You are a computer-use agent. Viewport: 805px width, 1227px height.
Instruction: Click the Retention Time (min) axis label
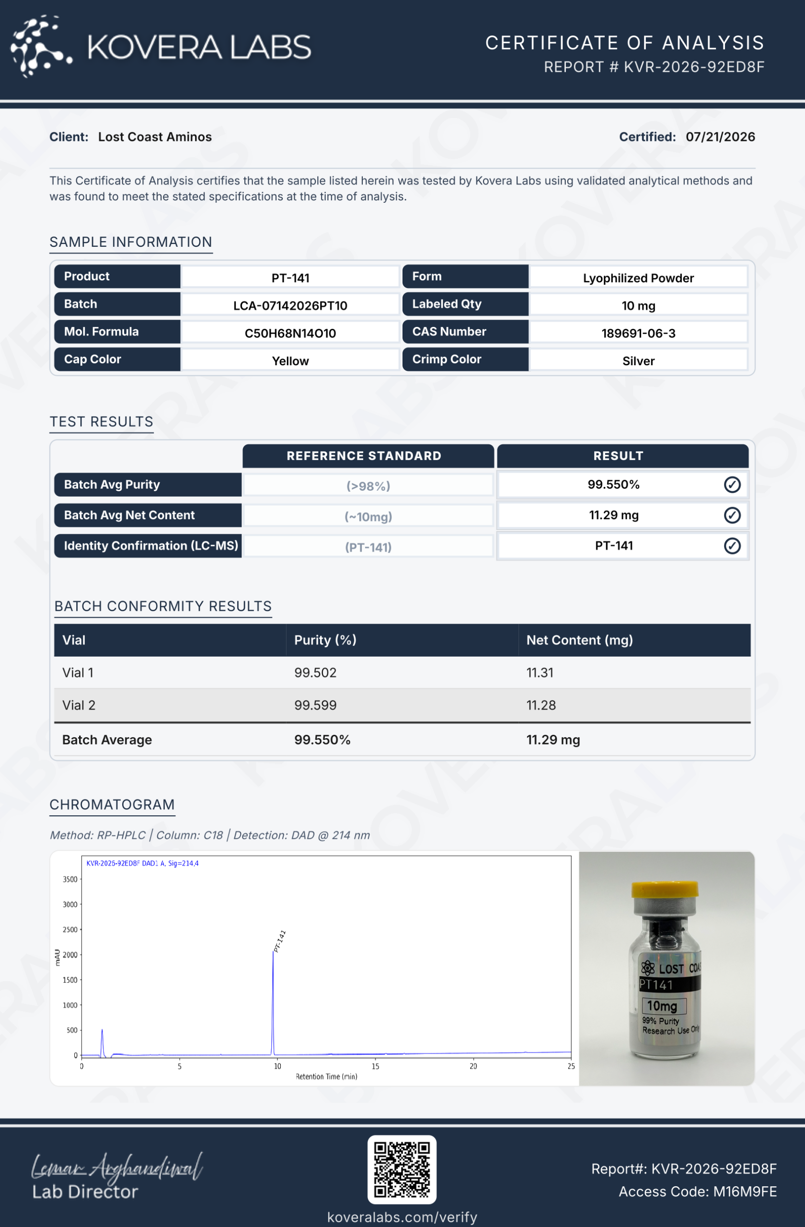point(326,1077)
